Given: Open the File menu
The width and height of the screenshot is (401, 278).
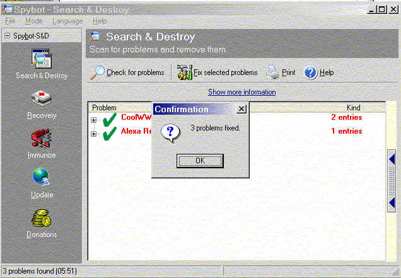Looking at the screenshot, I should [x=10, y=21].
